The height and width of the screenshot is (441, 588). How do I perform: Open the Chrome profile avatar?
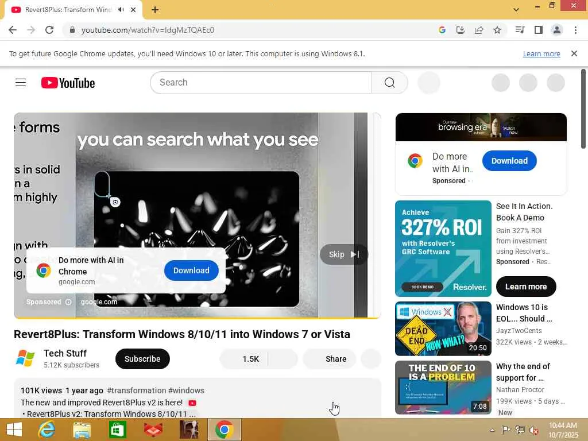(x=557, y=30)
